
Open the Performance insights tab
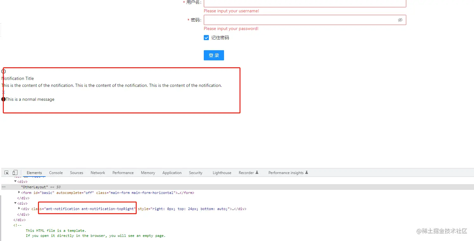click(x=288, y=173)
